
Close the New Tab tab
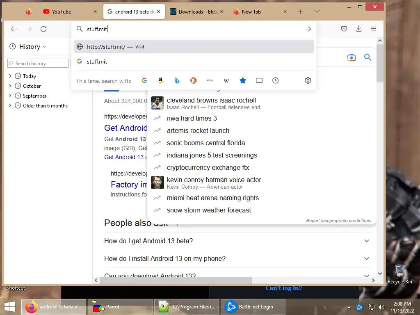(x=285, y=11)
